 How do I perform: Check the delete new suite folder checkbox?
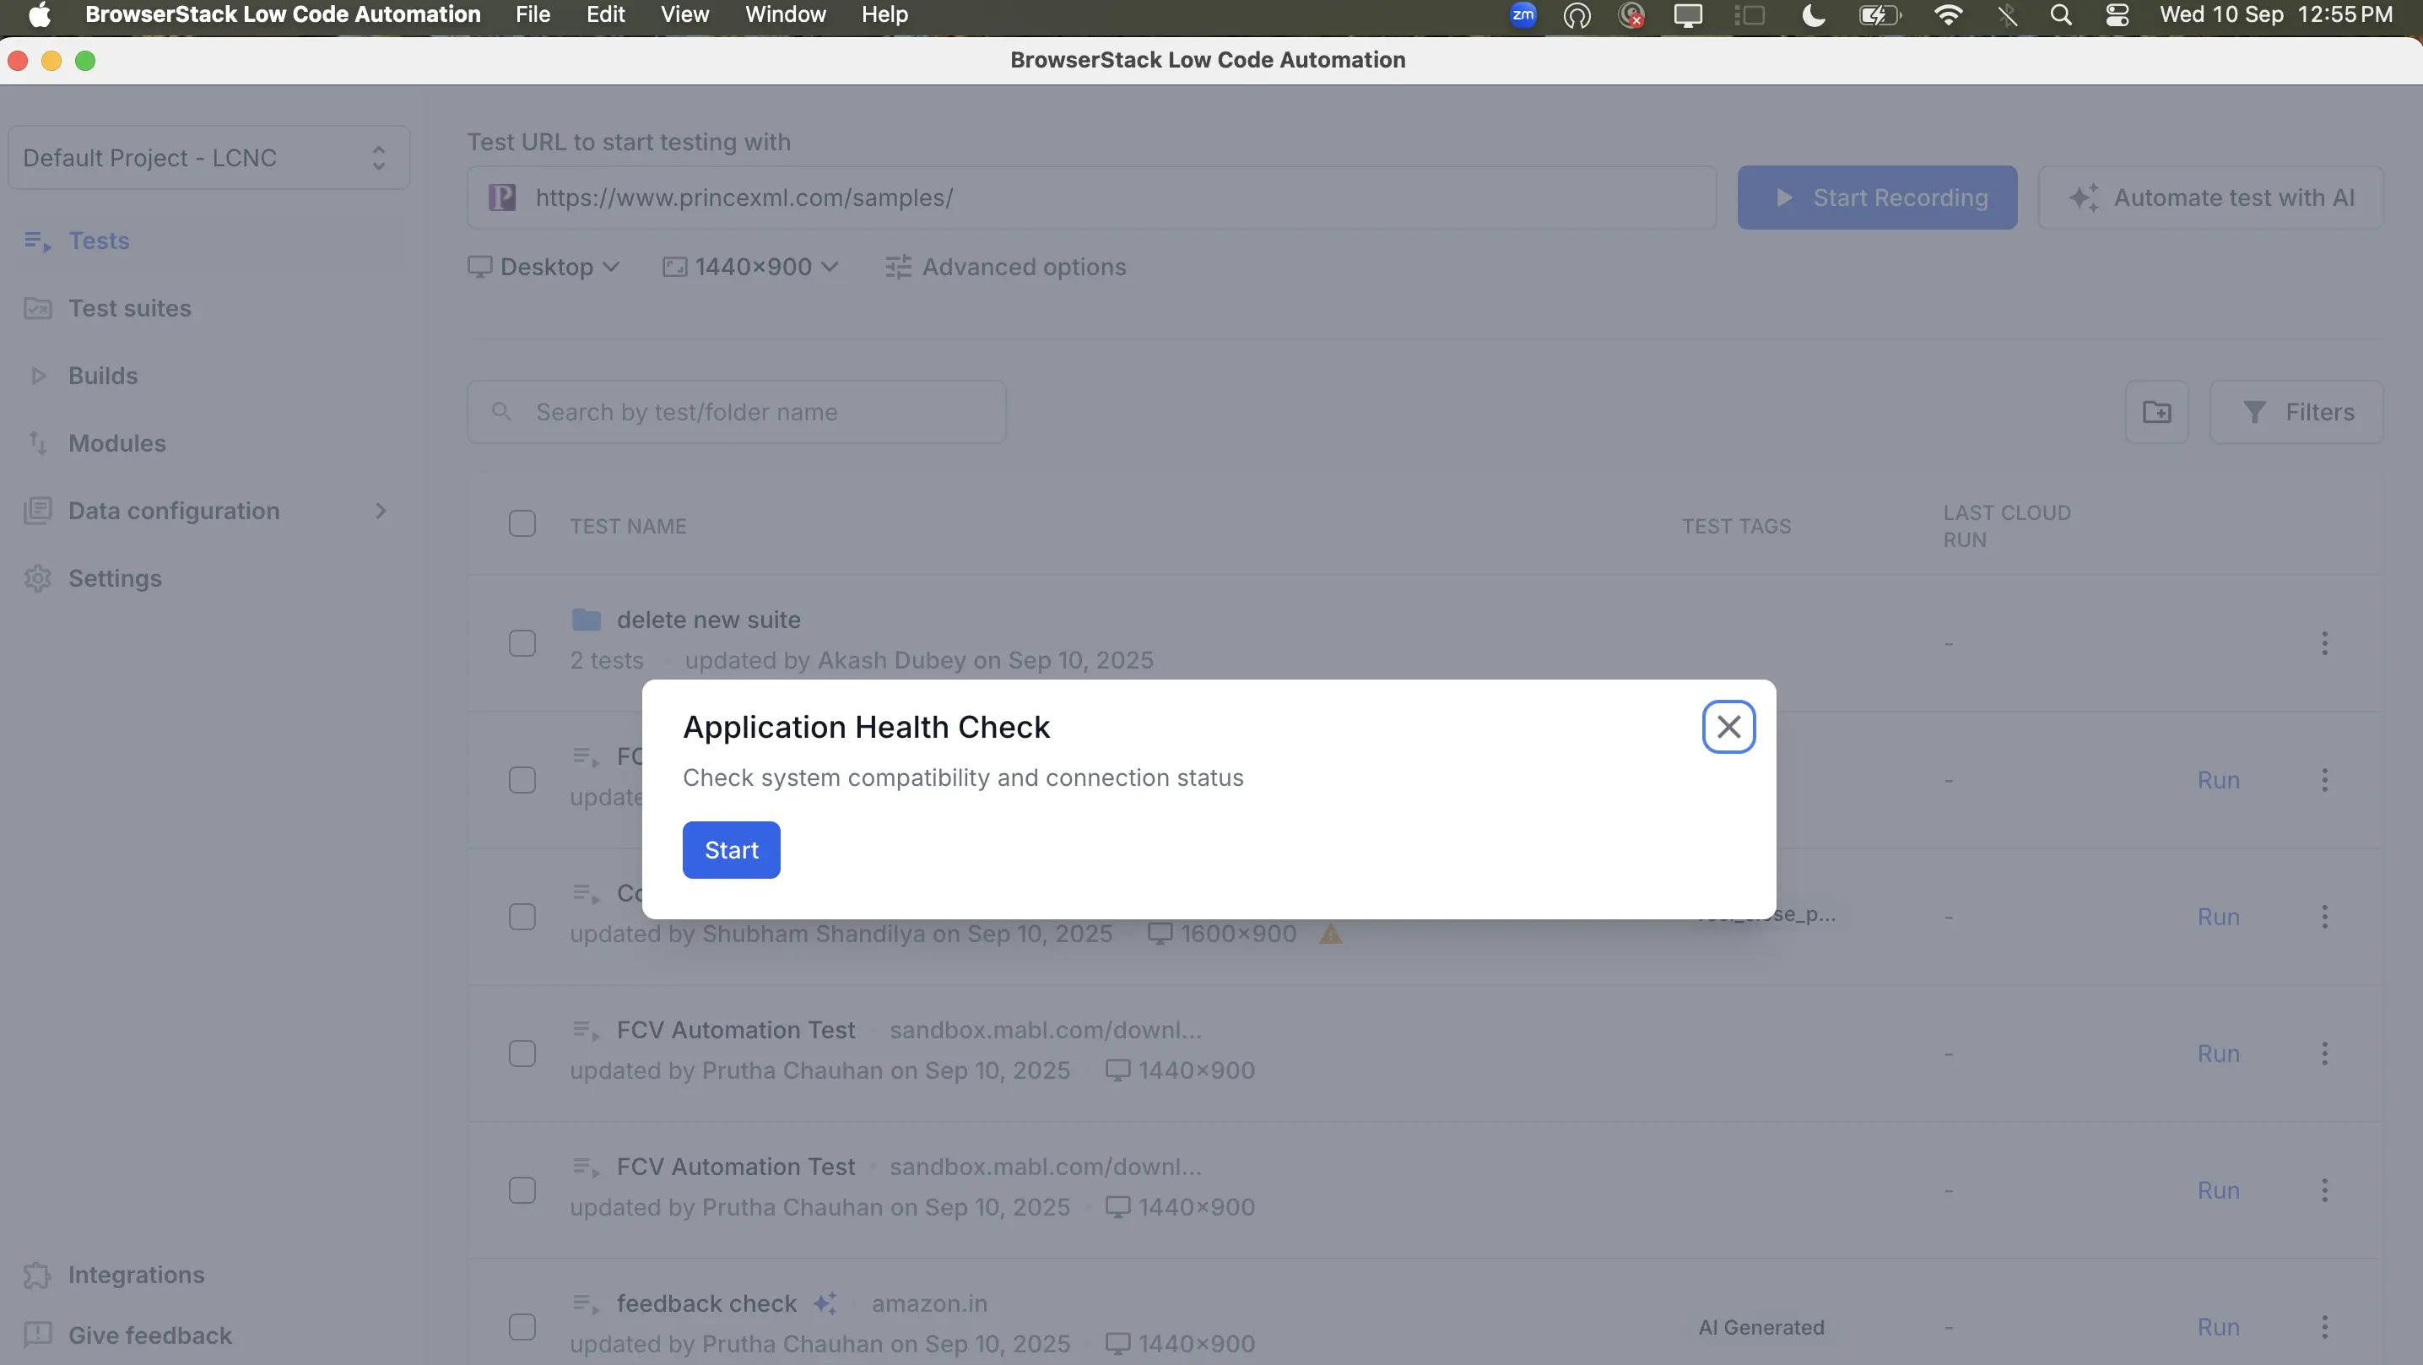(522, 643)
